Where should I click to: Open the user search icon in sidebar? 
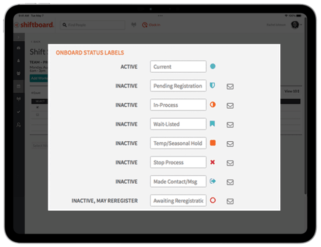tap(19, 125)
